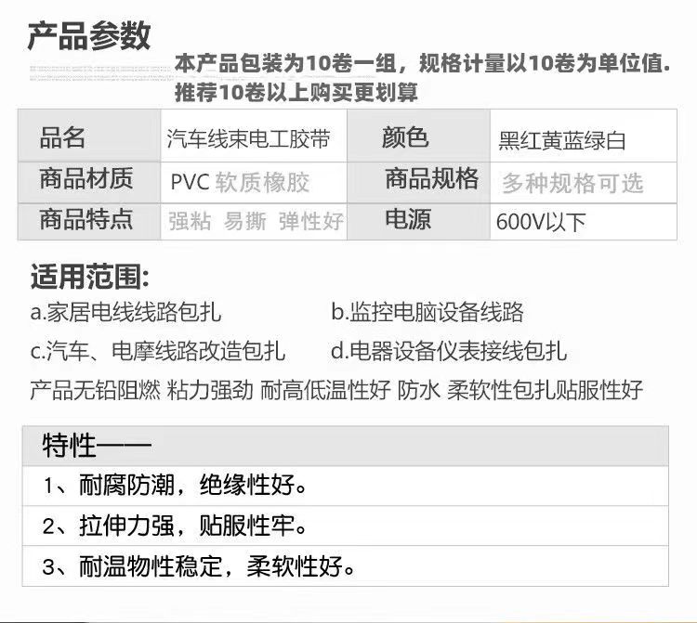
Task: Select the 商品特点 label cell
Action: (89, 222)
